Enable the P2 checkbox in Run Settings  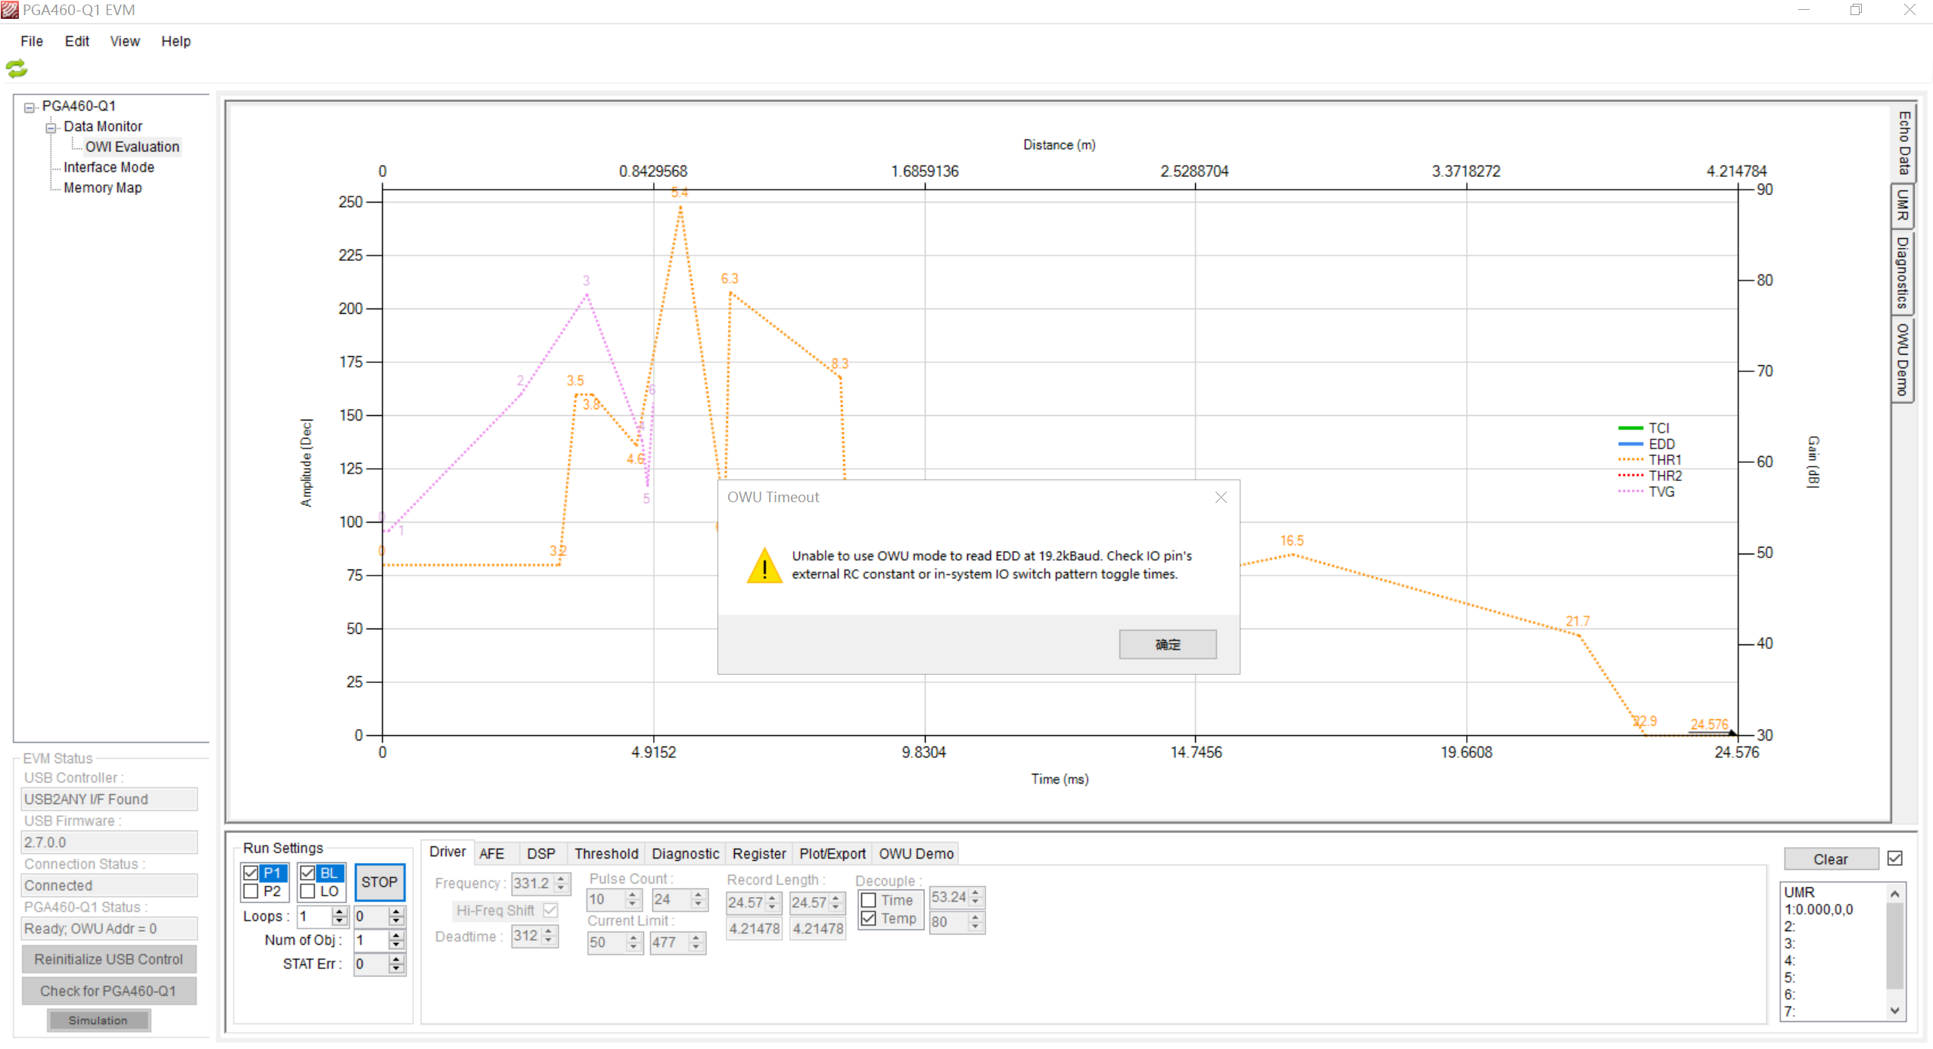(252, 892)
